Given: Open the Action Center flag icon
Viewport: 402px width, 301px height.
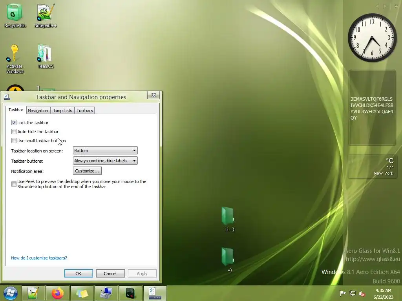Looking at the screenshot, I should pyautogui.click(x=342, y=293).
